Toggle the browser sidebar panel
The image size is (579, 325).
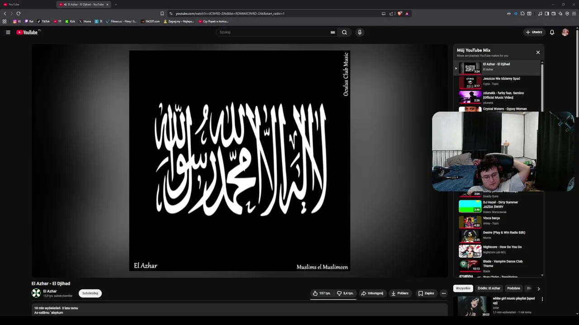point(546,14)
